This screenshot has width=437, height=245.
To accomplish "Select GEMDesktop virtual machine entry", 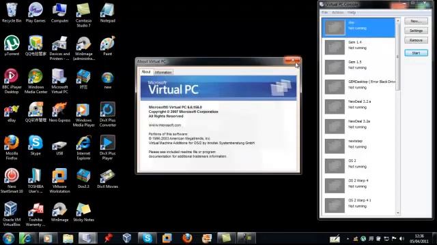I will point(358,86).
